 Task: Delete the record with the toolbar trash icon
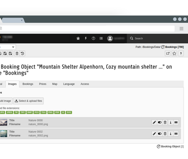17,54
